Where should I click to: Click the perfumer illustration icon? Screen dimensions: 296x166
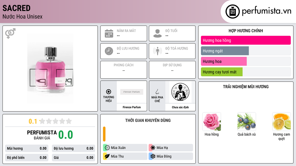click(180, 92)
